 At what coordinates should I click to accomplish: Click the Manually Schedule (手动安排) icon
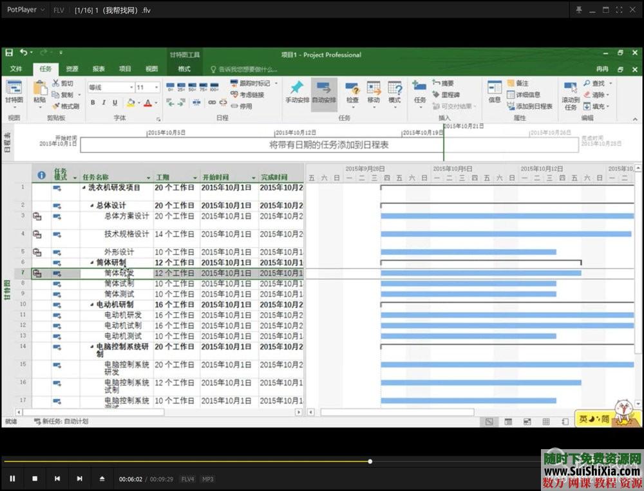click(x=296, y=93)
